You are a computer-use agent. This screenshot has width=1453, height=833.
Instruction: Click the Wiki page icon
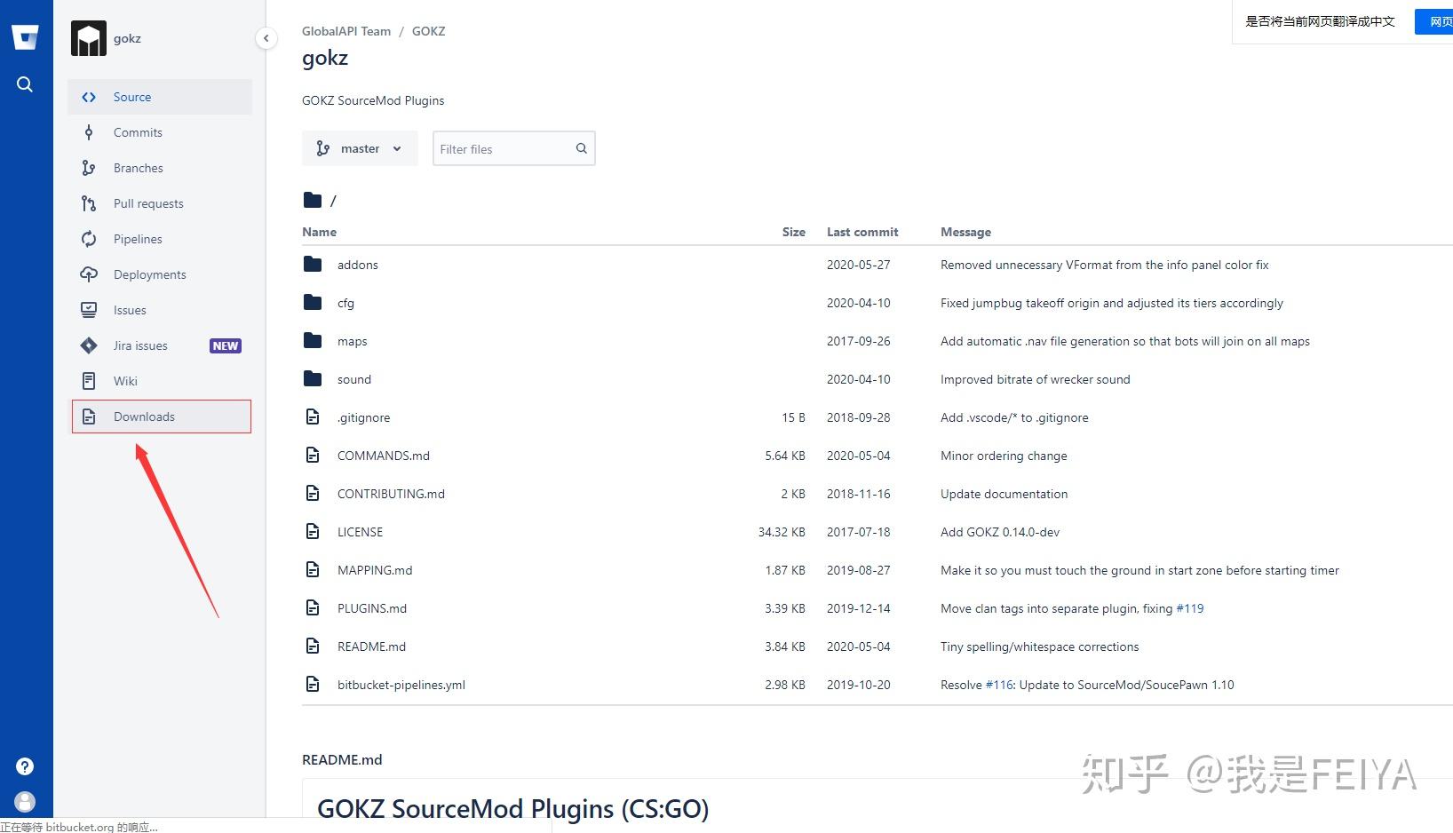[x=89, y=381]
